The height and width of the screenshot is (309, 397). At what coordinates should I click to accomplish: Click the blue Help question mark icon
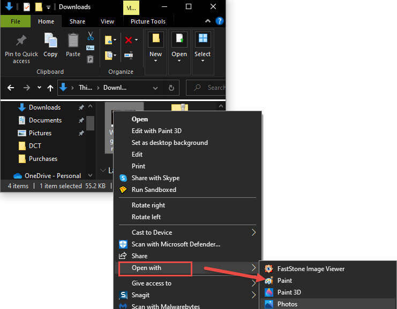click(220, 21)
